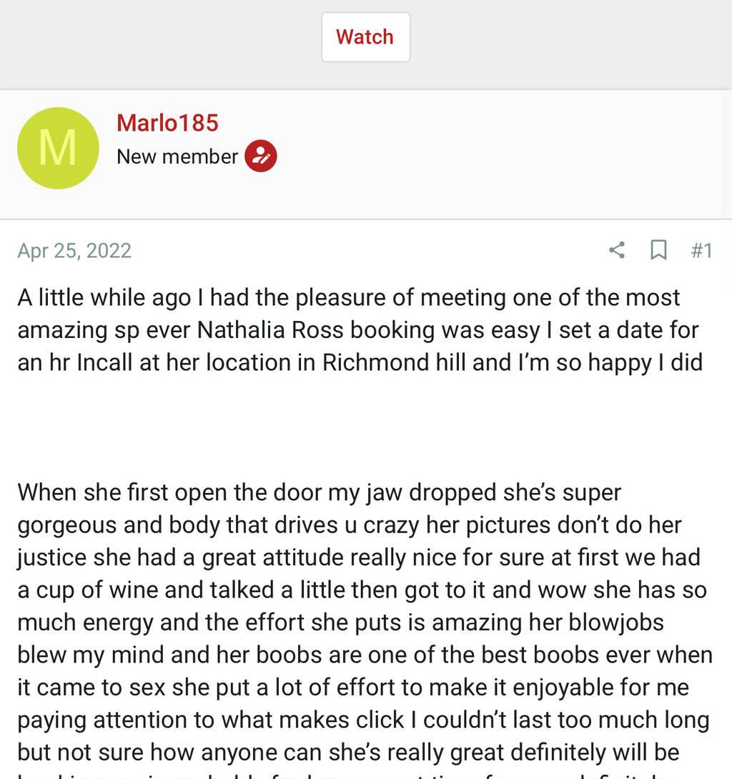Click the red thread starter badge icon

click(x=261, y=157)
